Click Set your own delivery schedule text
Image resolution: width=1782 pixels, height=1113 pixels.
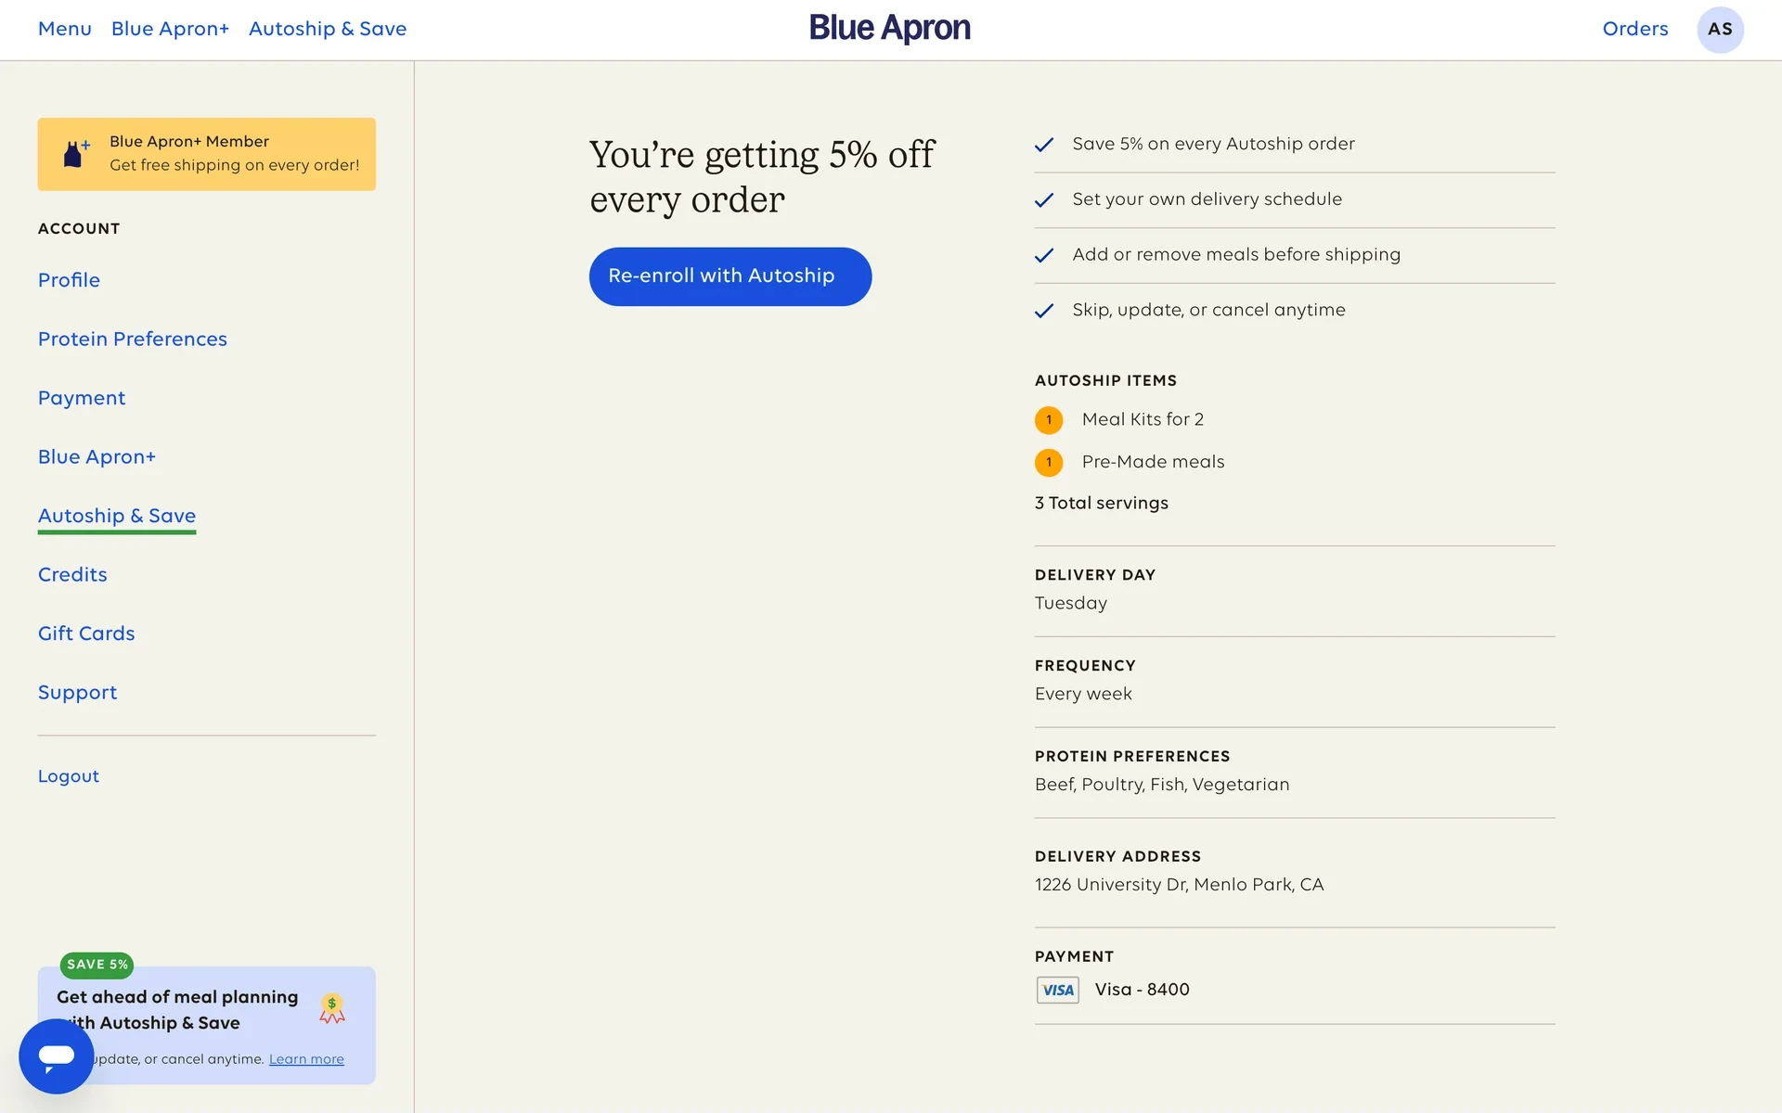click(x=1207, y=200)
